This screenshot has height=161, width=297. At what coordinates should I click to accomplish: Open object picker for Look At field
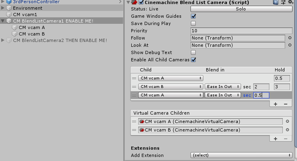tap(290, 45)
